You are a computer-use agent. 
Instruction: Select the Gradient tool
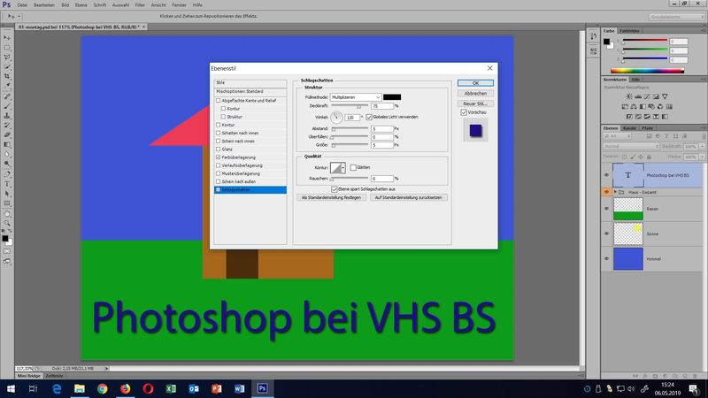pyautogui.click(x=7, y=144)
